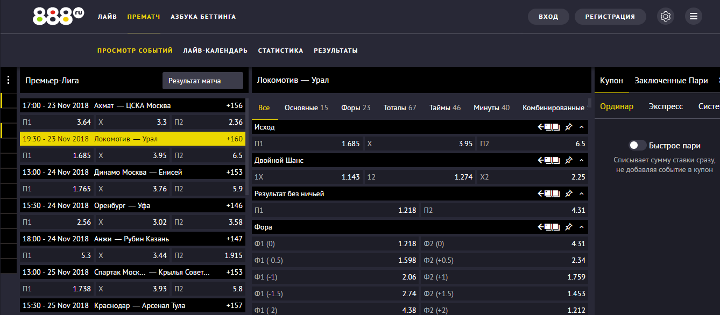Pin the Фора market

pyautogui.click(x=569, y=227)
